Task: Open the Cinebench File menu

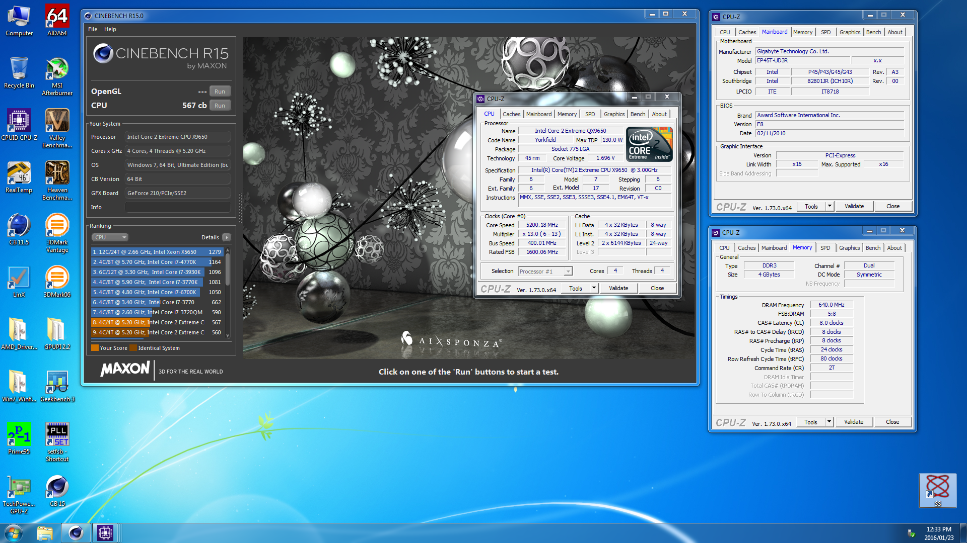Action: point(93,29)
